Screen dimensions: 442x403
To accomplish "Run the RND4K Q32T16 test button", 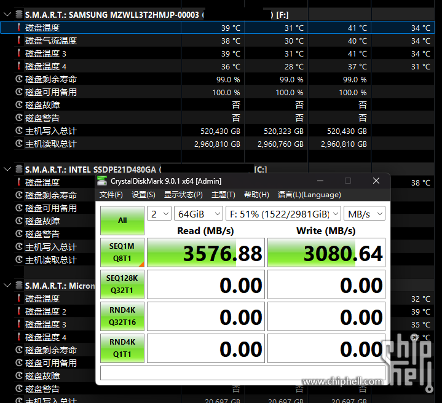I will click(122, 316).
